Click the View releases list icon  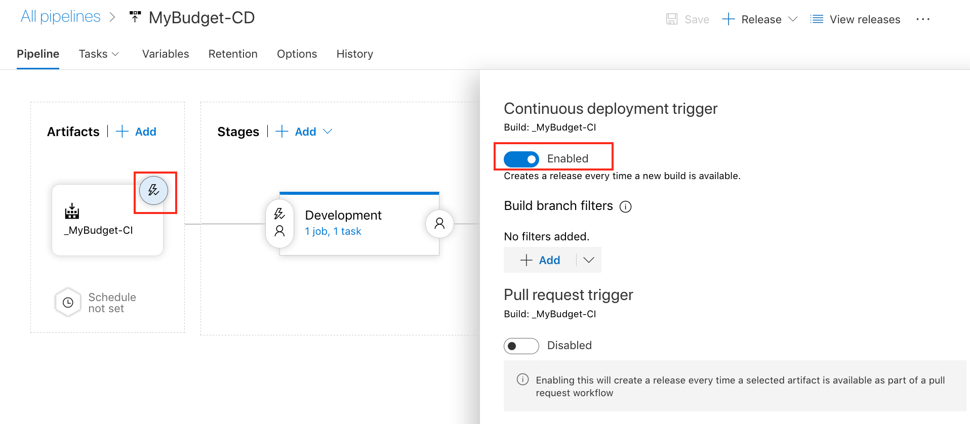[x=817, y=19]
